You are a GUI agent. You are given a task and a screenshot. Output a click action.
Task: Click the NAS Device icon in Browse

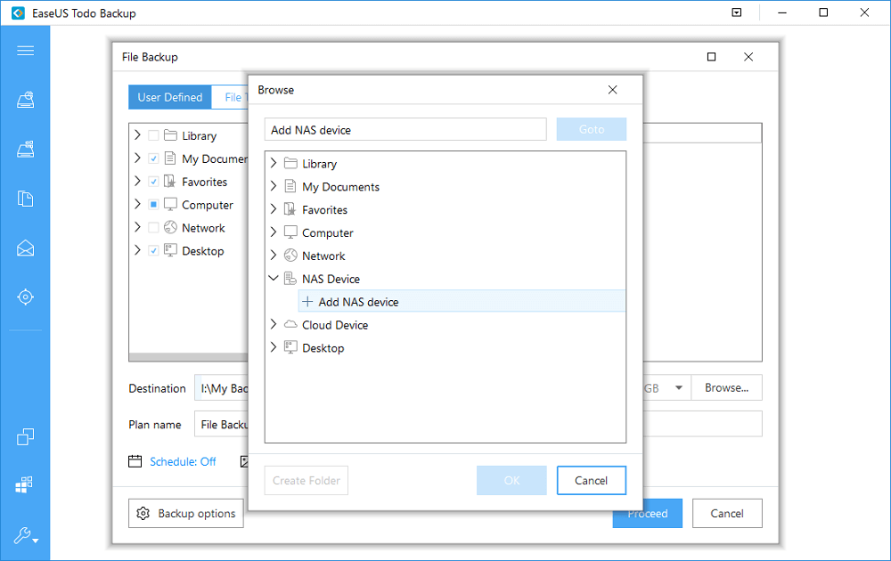tap(290, 278)
